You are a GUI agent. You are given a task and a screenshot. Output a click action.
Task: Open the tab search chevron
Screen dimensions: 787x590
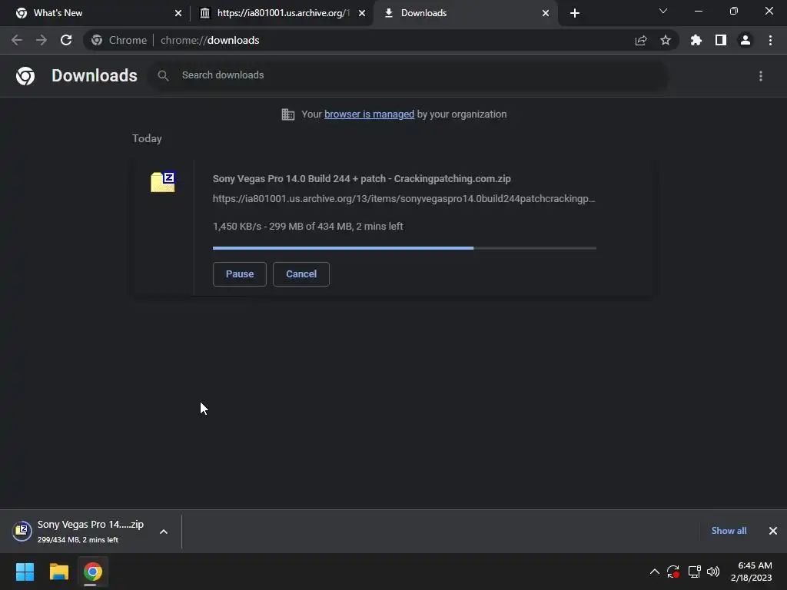pos(663,11)
